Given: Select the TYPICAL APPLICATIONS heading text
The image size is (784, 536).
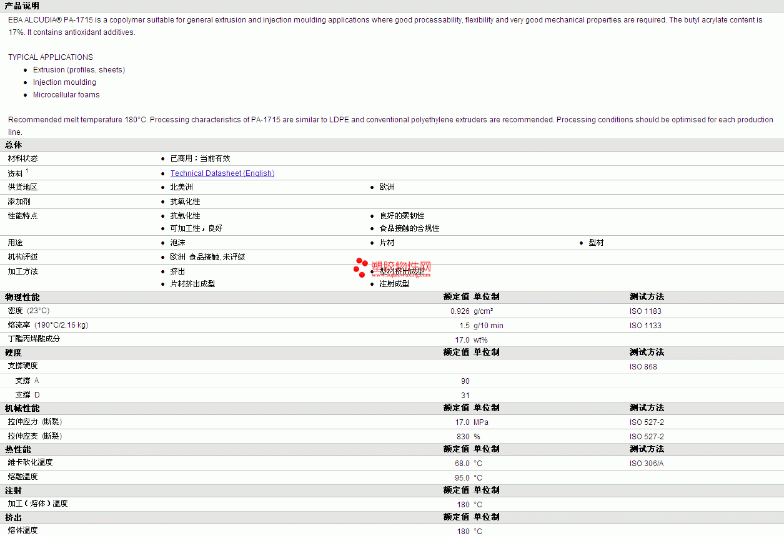Looking at the screenshot, I should (51, 57).
